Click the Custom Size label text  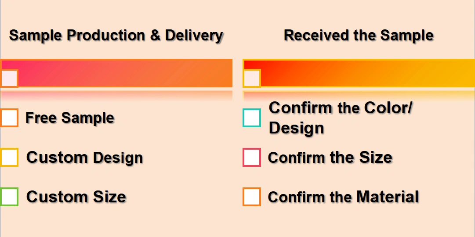(76, 197)
